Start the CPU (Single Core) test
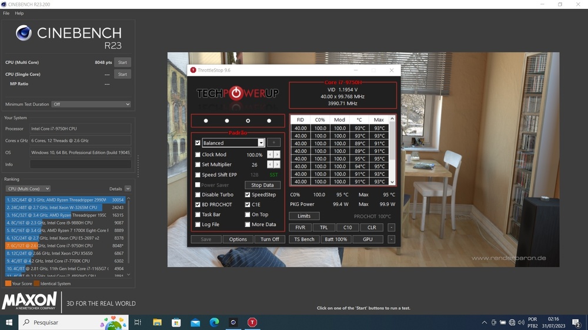 point(122,75)
